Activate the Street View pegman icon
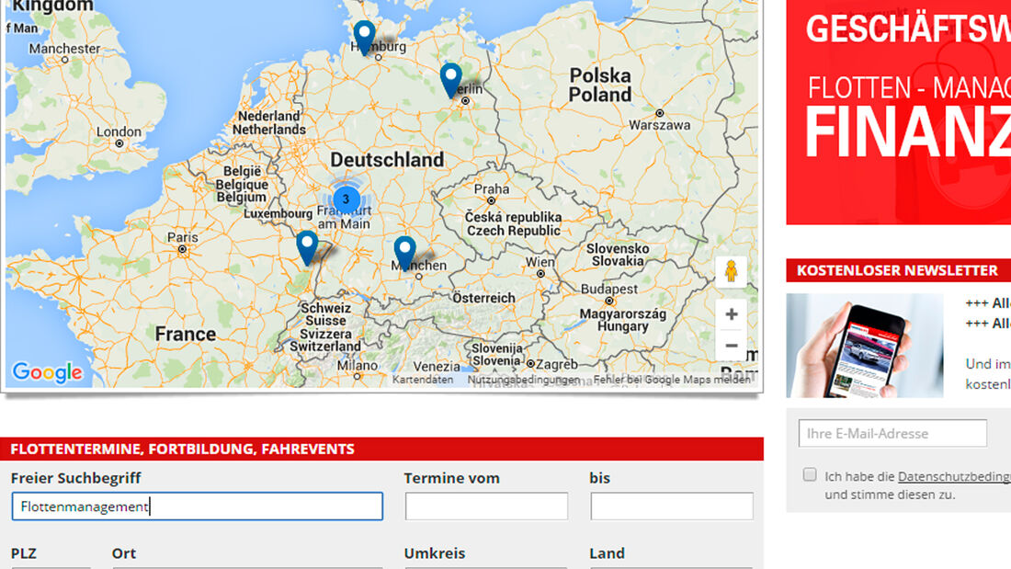This screenshot has height=569, width=1011. (731, 271)
